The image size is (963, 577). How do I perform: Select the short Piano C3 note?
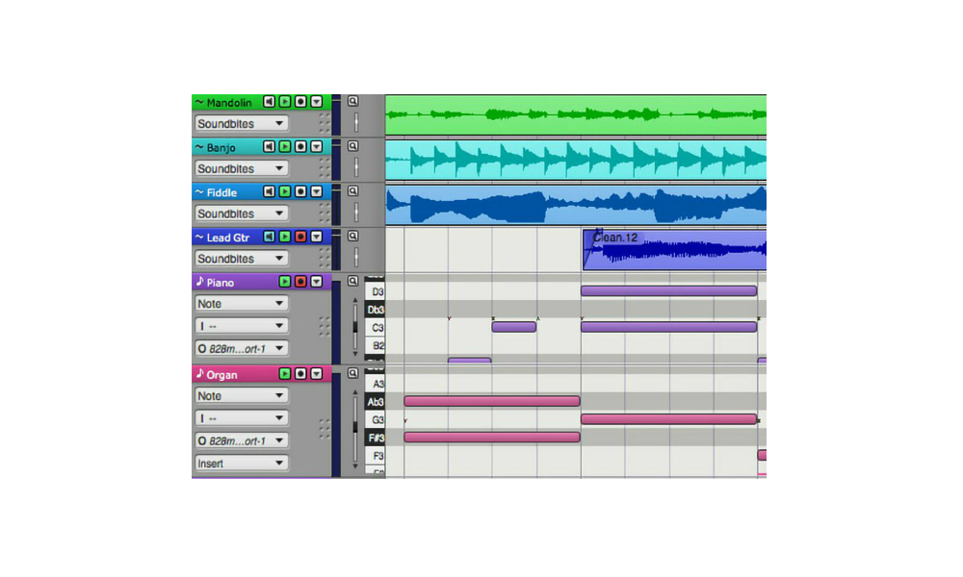coord(514,327)
